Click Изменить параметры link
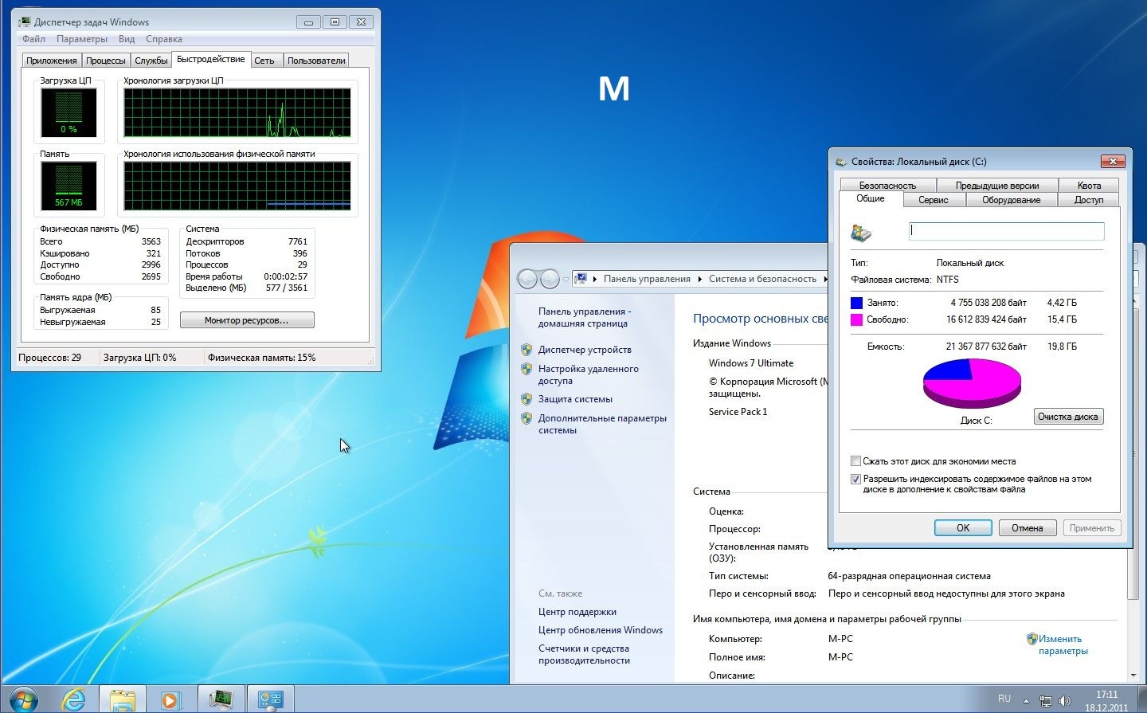This screenshot has height=713, width=1147. 1063,644
